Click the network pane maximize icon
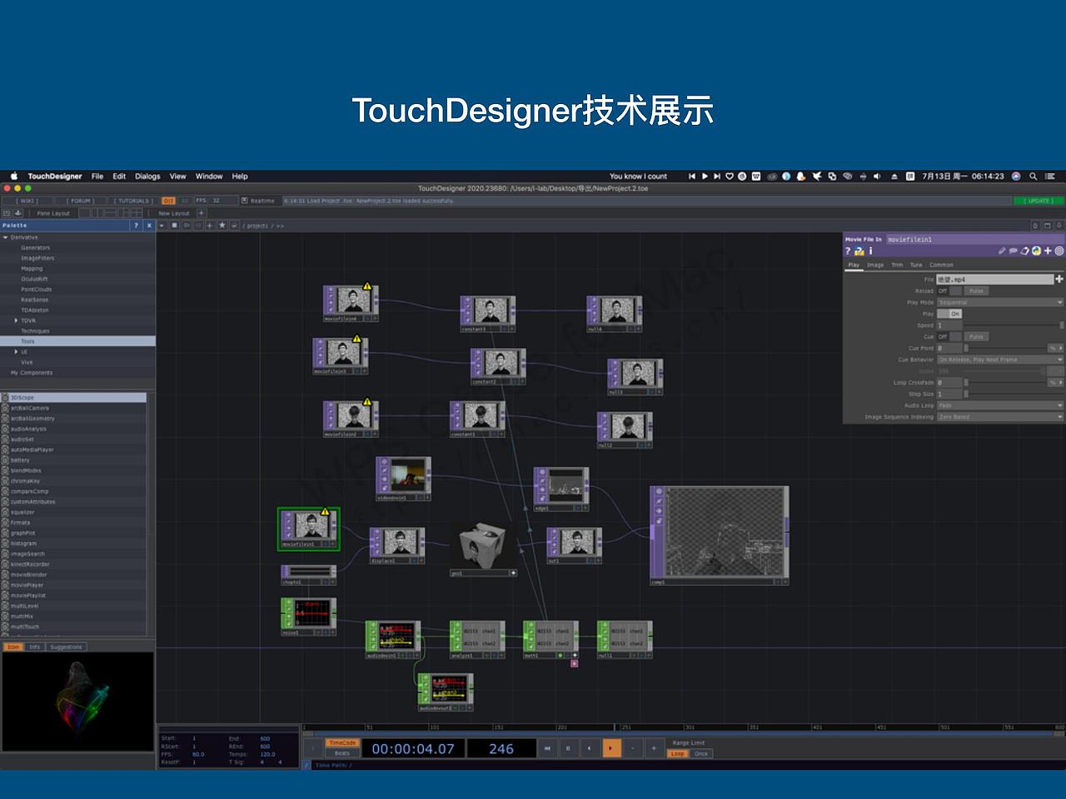The image size is (1066, 799). coord(1048,226)
